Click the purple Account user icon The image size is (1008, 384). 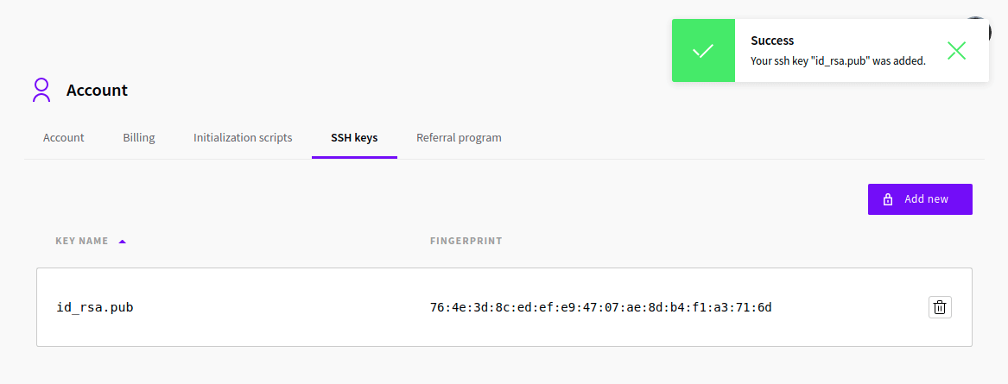coord(41,90)
